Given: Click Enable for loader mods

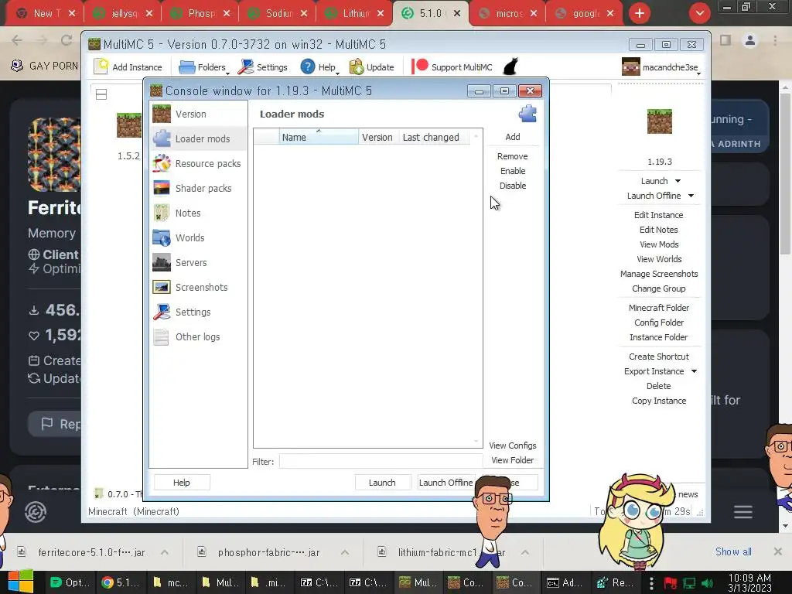Looking at the screenshot, I should tap(513, 171).
